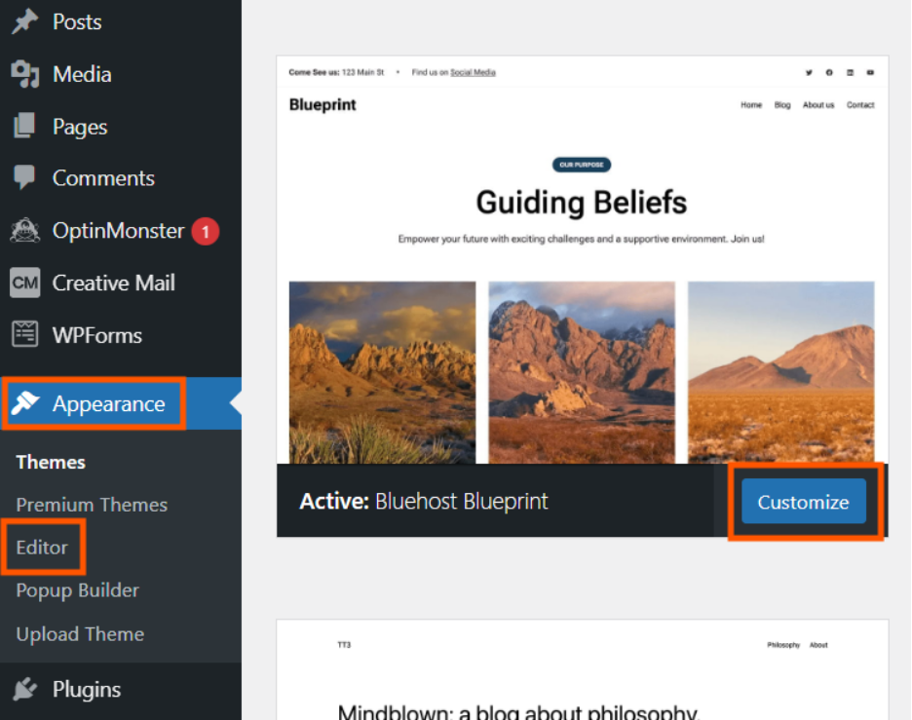This screenshot has width=912, height=720.
Task: Click the Comments speech bubble icon
Action: (24, 178)
